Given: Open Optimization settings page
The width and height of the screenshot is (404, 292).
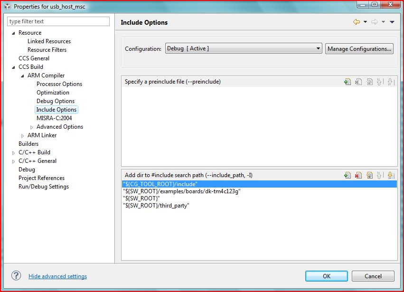Looking at the screenshot, I should [x=53, y=93].
